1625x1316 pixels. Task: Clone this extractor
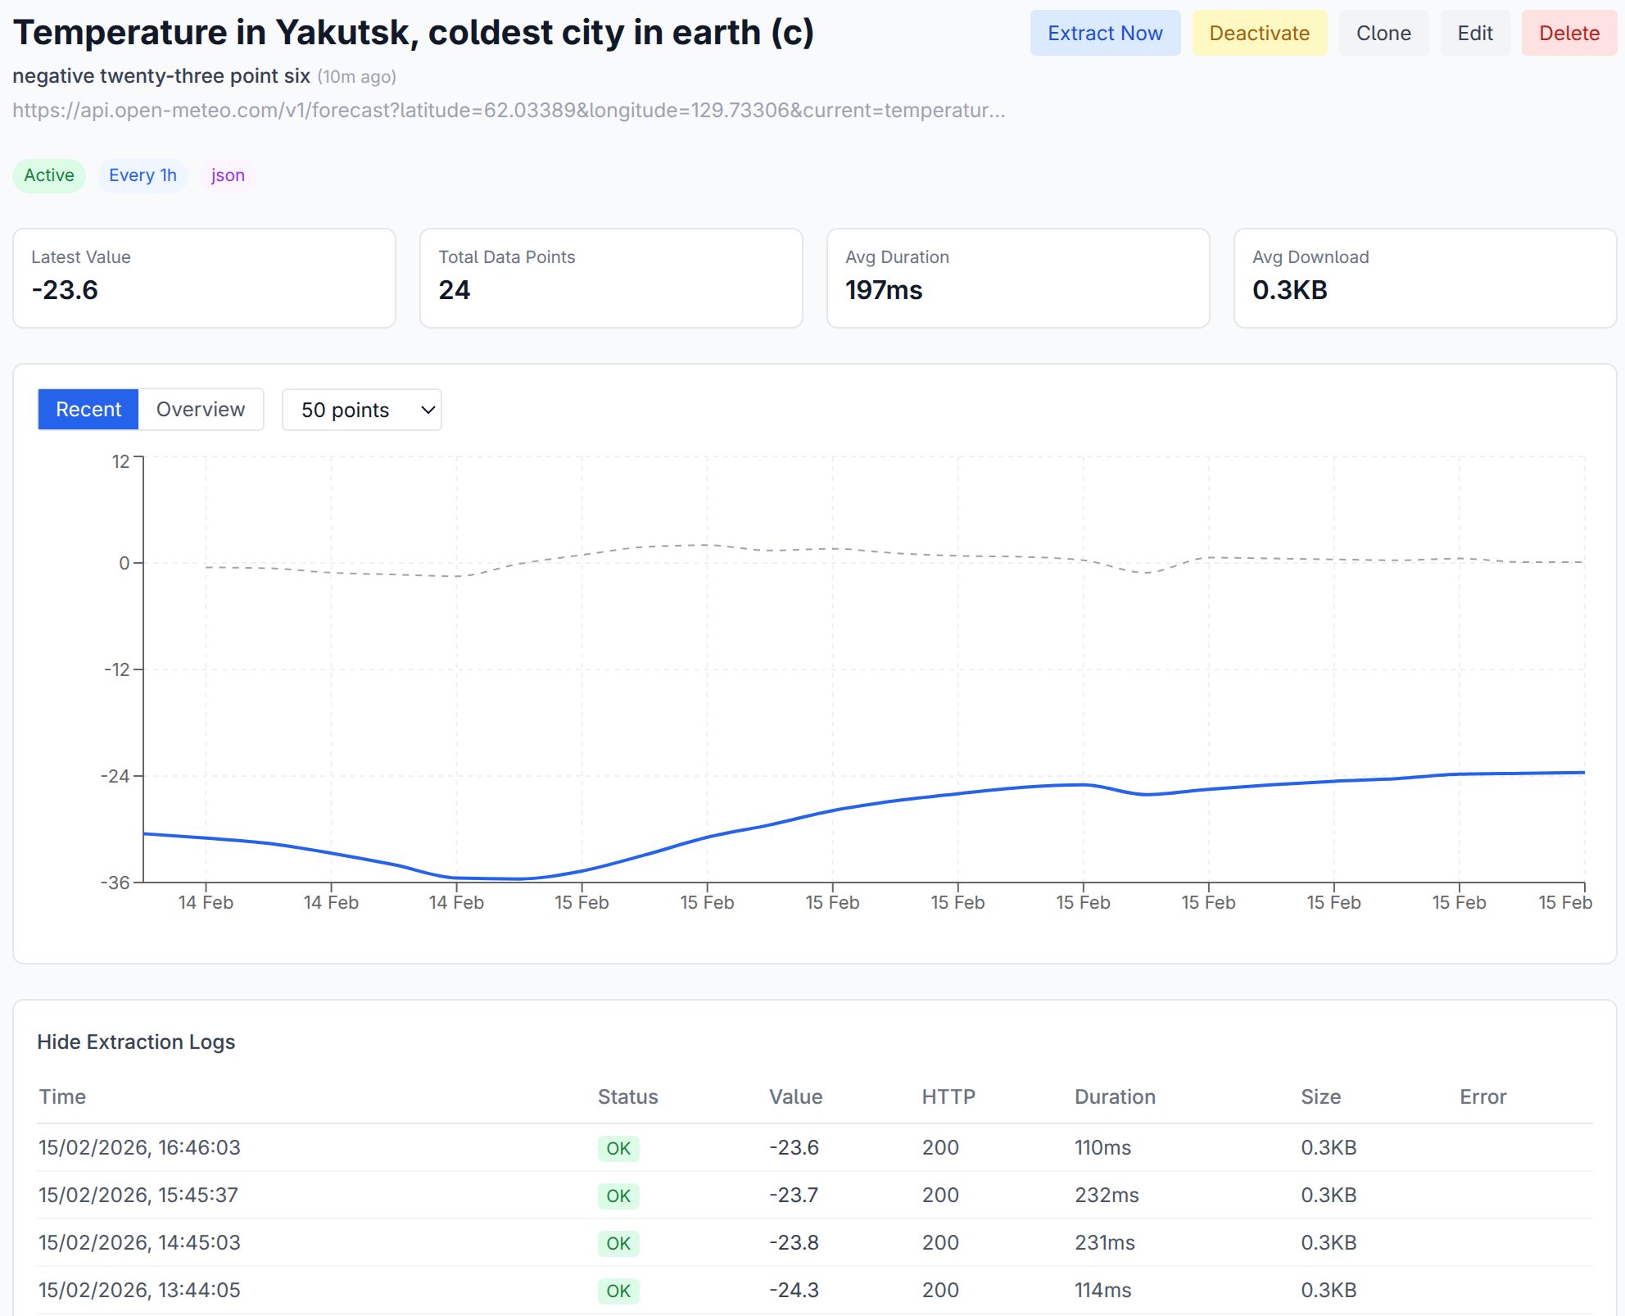pyautogui.click(x=1383, y=34)
